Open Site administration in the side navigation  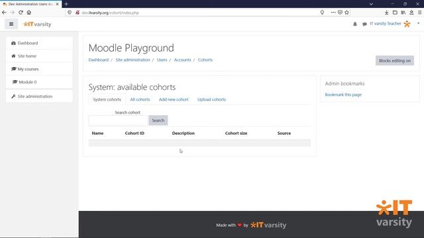click(39, 97)
